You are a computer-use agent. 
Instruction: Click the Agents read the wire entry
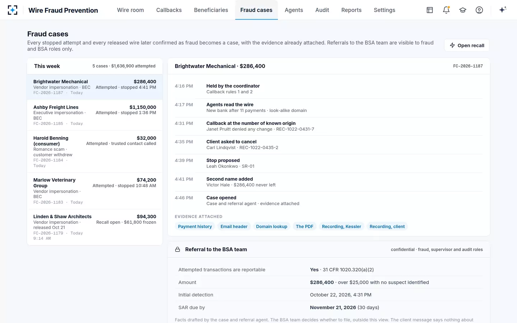coord(329,107)
